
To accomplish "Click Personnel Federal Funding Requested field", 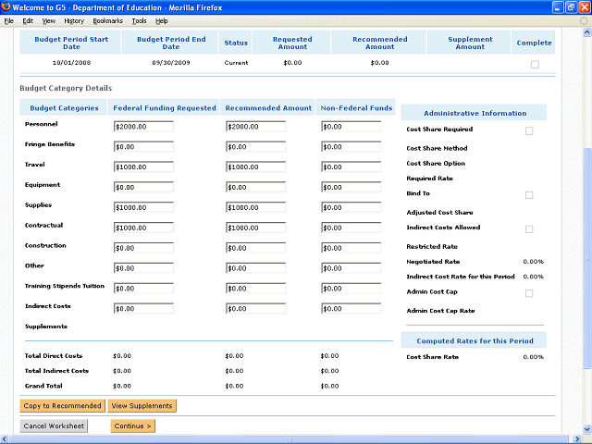I will click(143, 126).
